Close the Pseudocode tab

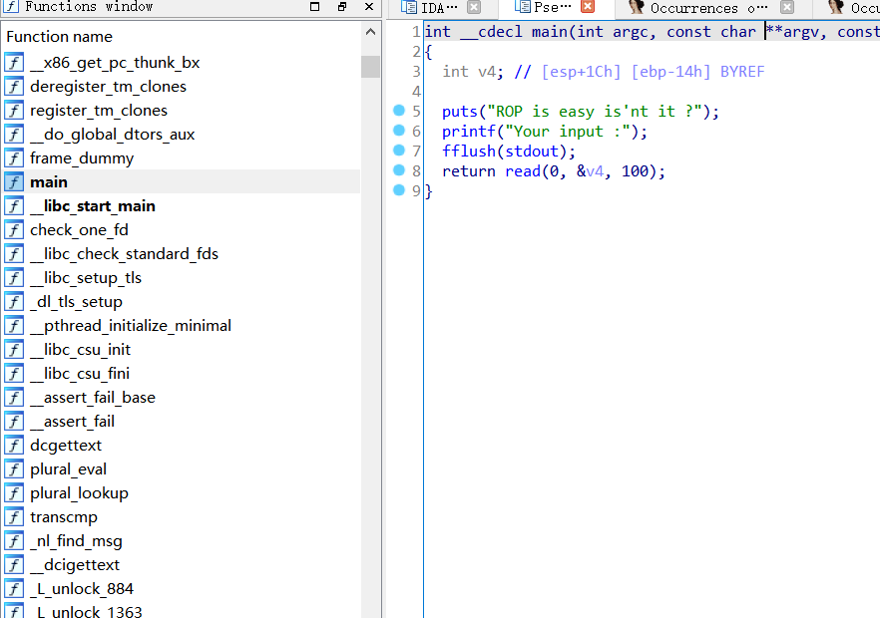[x=588, y=8]
